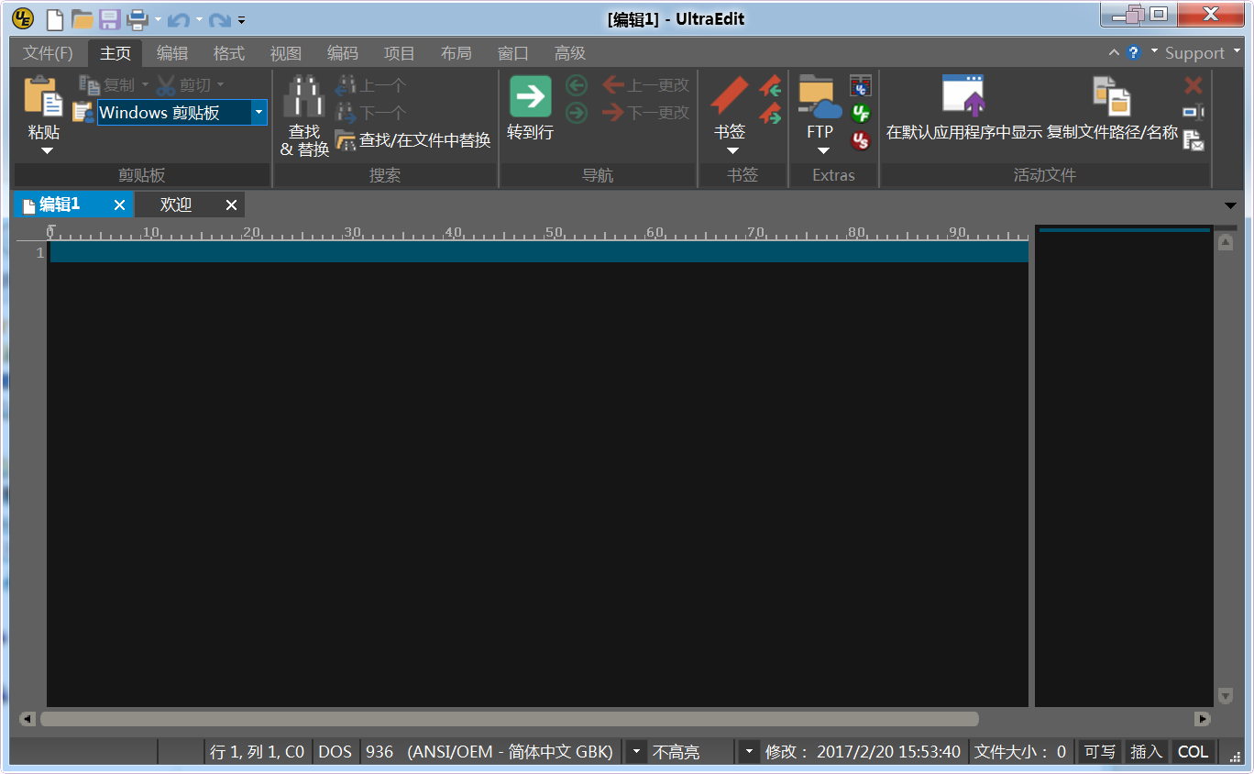The image size is (1254, 774).
Task: Go to previous bookmark icon
Action: coord(770,86)
